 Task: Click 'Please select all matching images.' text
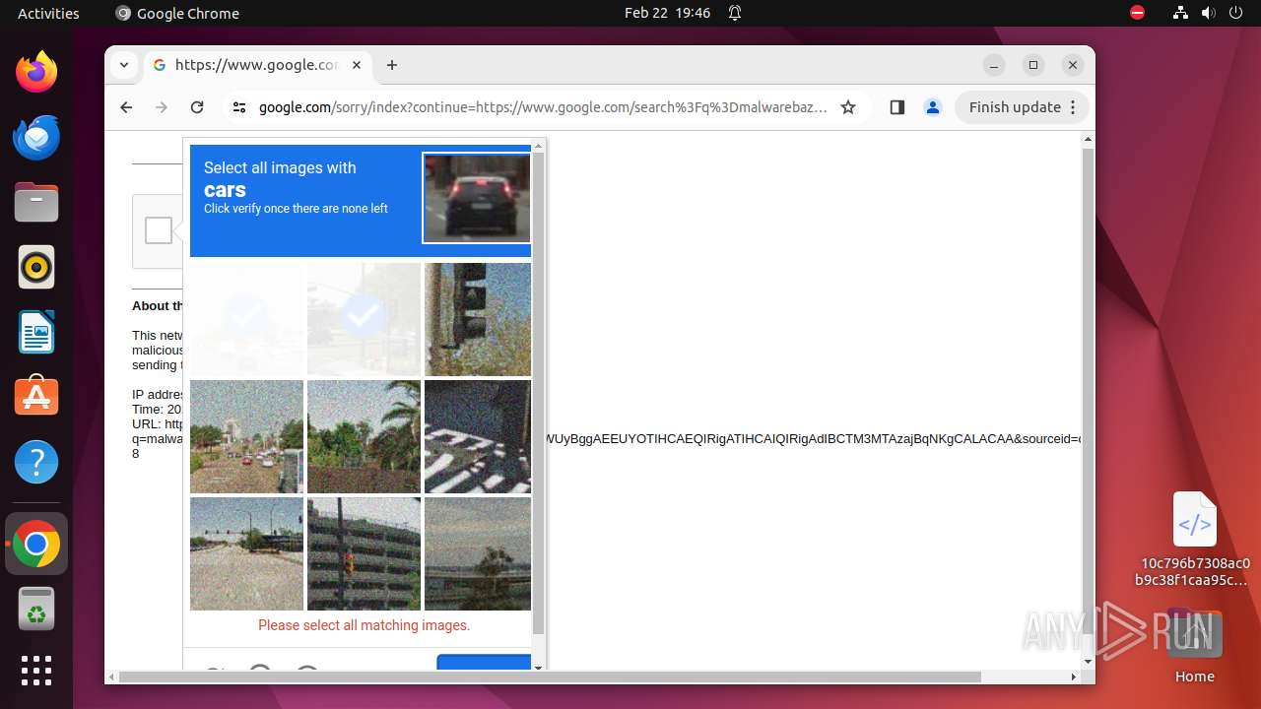(365, 625)
